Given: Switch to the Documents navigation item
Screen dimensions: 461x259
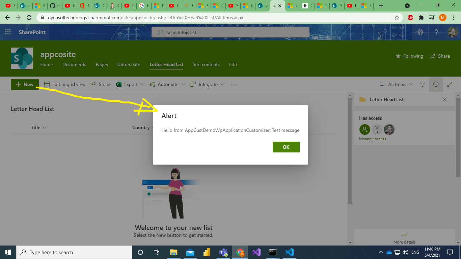Looking at the screenshot, I should [74, 64].
